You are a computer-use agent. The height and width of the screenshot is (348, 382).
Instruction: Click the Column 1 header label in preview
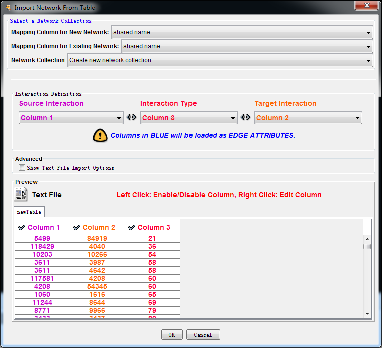[44, 227]
